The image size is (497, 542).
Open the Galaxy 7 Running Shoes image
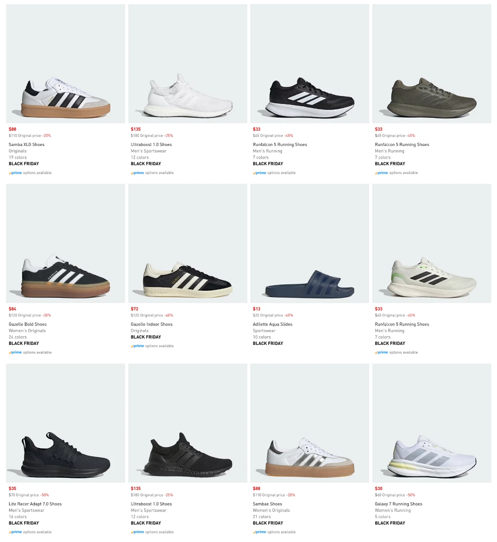click(x=431, y=423)
